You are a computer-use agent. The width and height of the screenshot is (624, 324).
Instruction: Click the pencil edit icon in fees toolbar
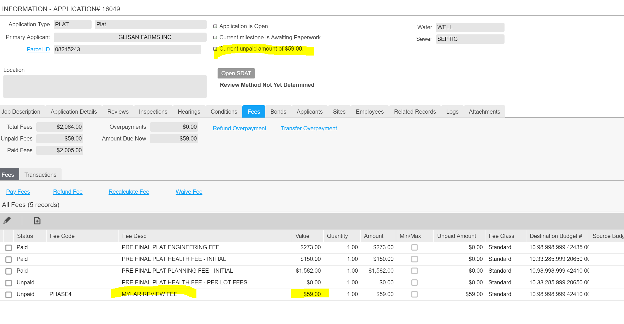tap(7, 221)
